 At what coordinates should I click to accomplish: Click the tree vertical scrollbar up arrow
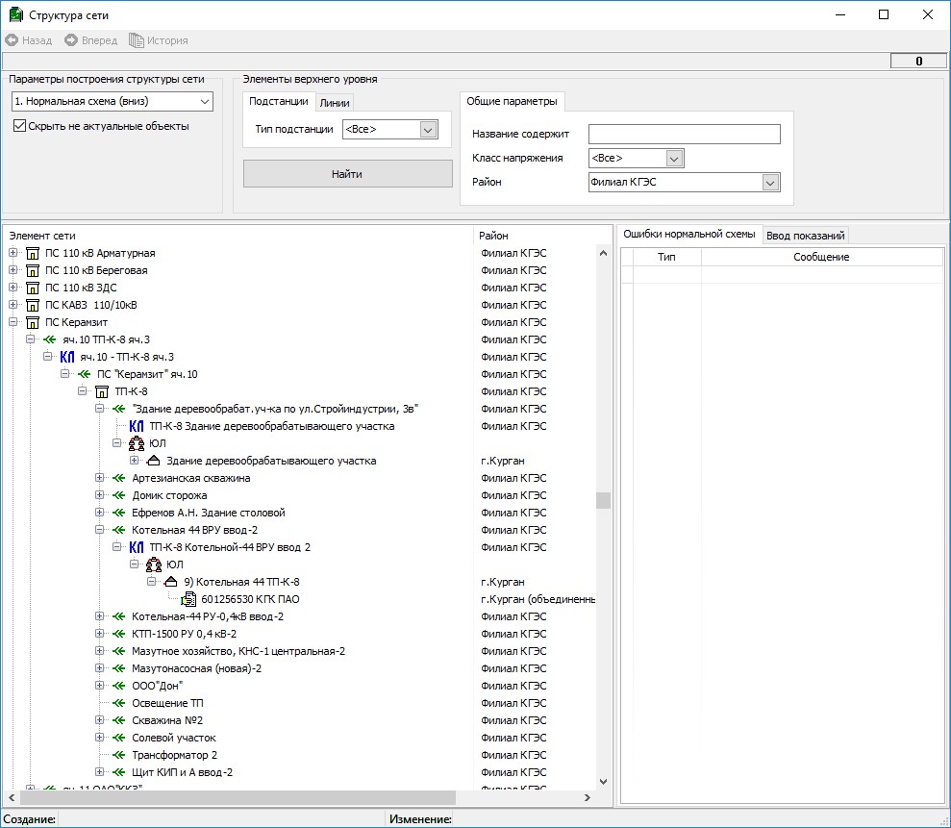[x=603, y=253]
